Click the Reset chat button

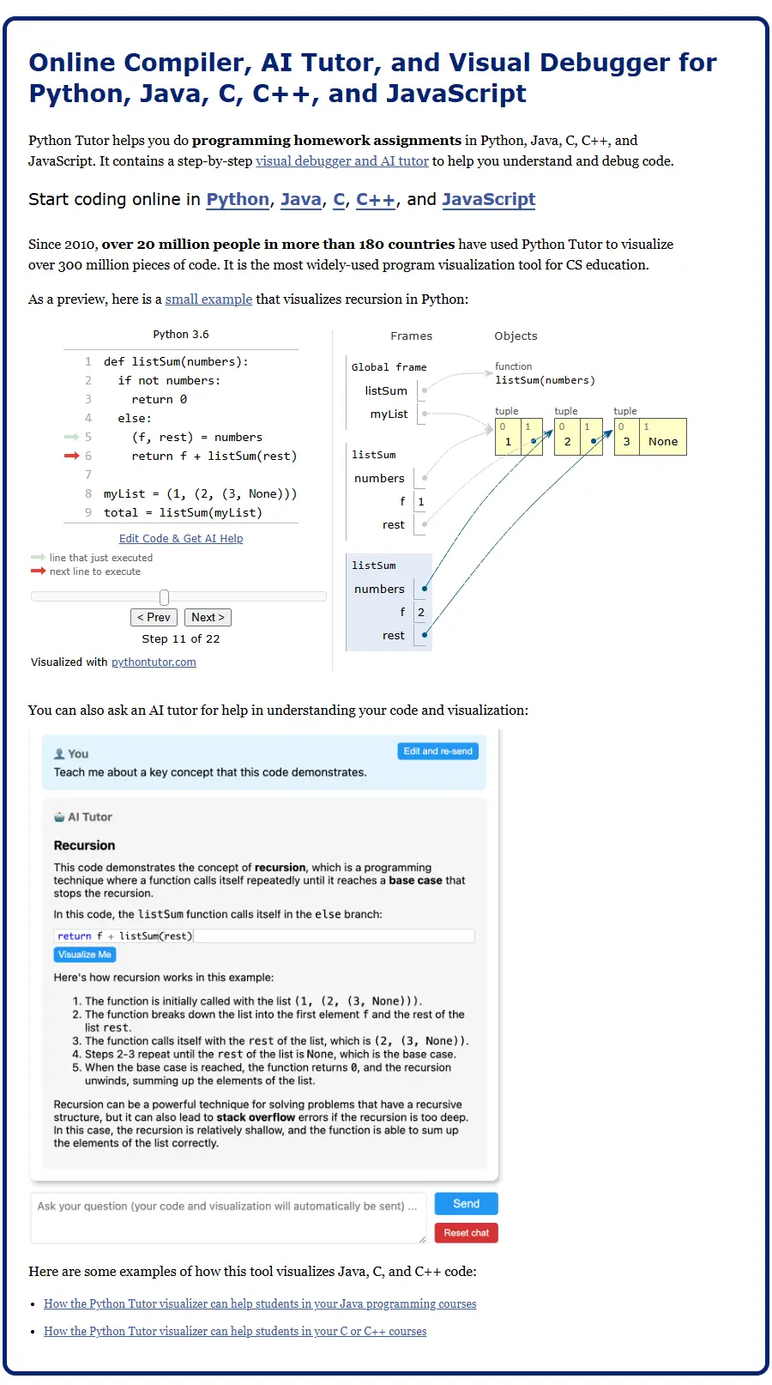coord(466,1233)
